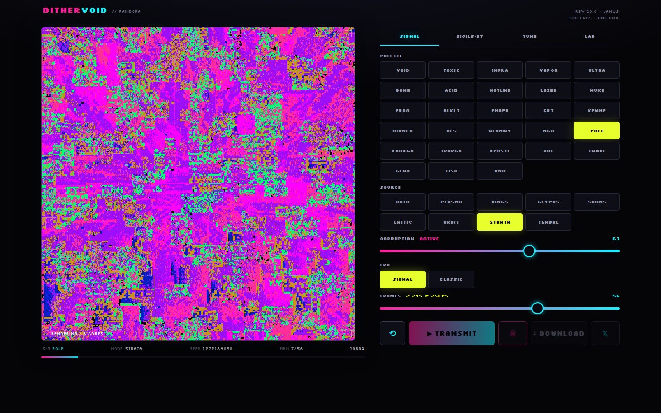Image resolution: width=661 pixels, height=413 pixels.
Task: Set source to Plasma
Action: [x=451, y=202]
